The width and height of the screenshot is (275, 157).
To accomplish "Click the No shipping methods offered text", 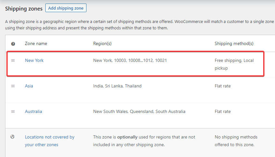I will click(x=236, y=141).
